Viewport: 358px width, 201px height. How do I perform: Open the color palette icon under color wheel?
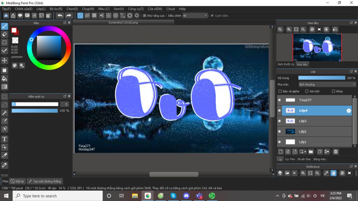tap(15, 66)
